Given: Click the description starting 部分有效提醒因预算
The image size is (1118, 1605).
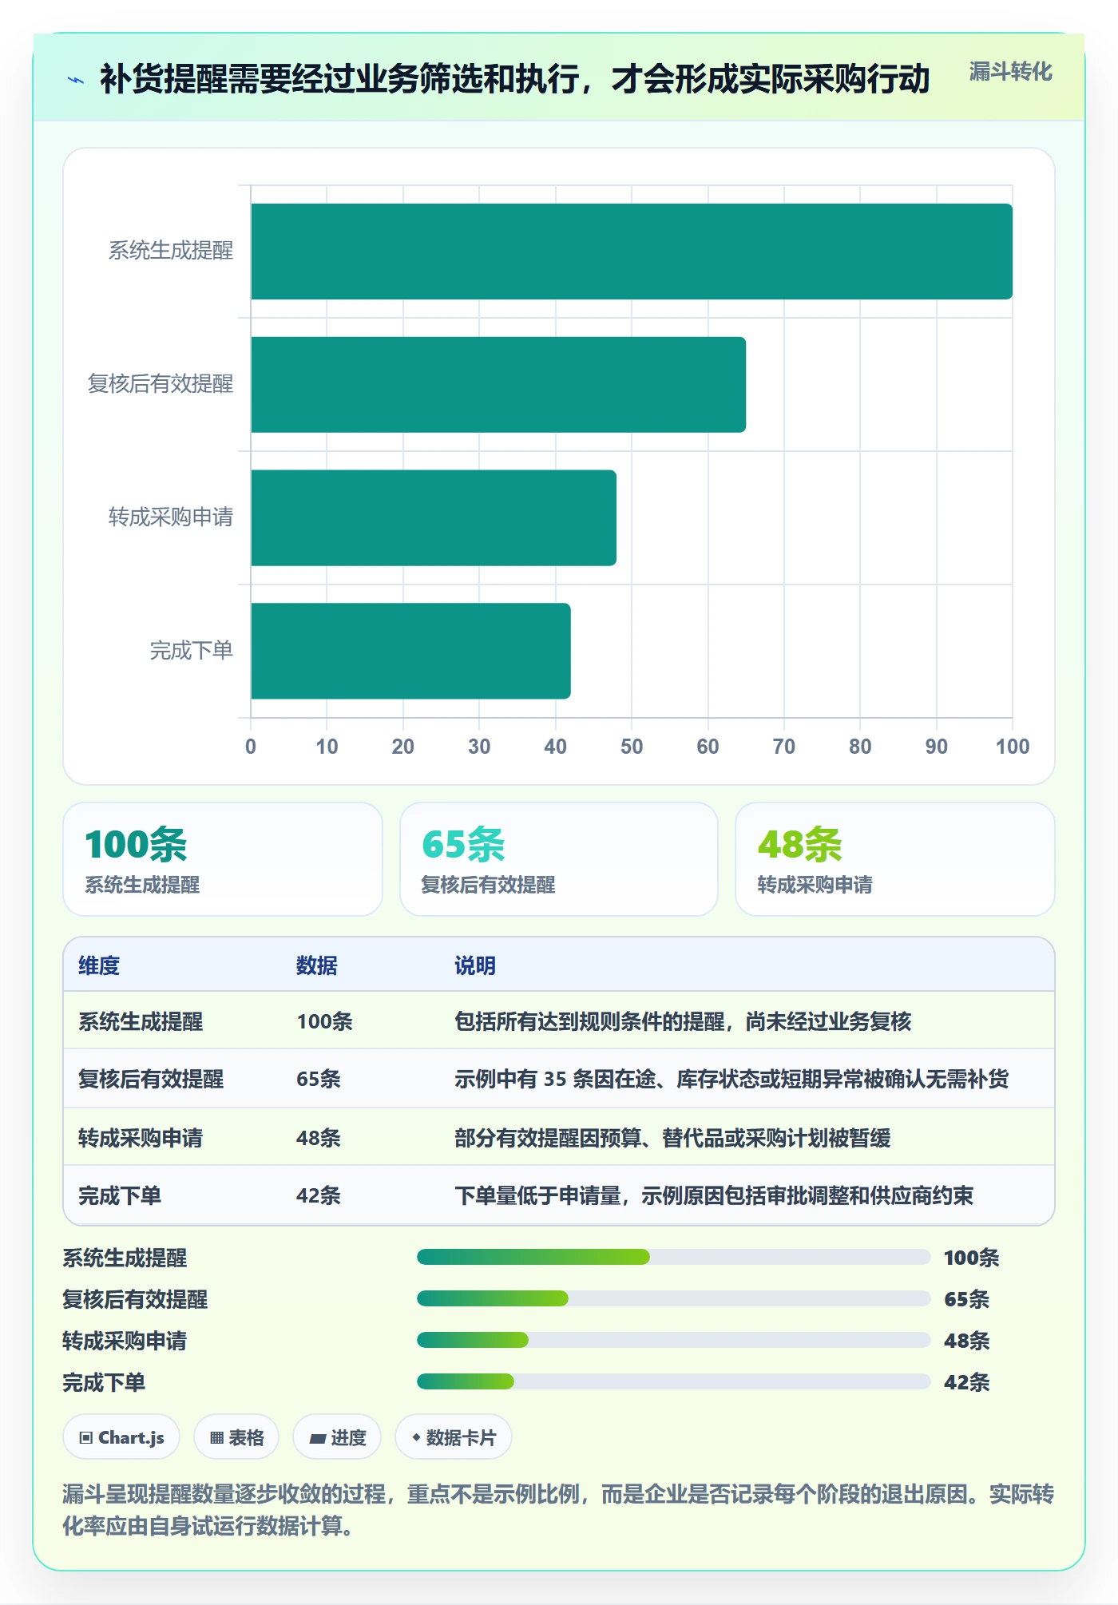Looking at the screenshot, I should pyautogui.click(x=672, y=1138).
